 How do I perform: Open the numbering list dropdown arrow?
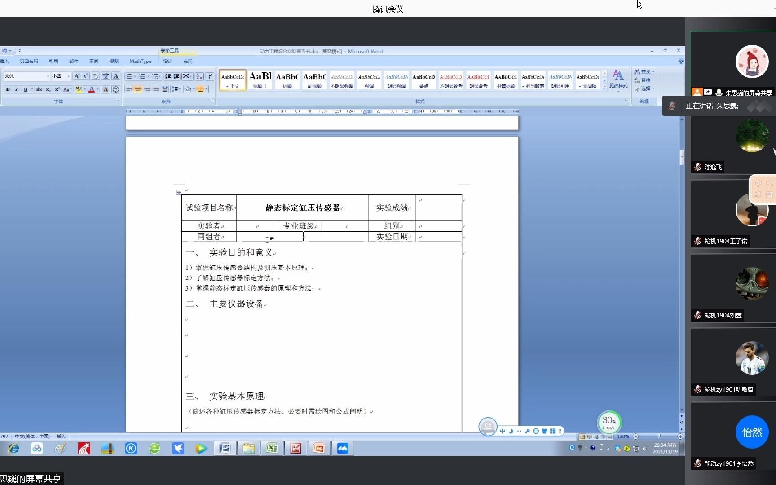tap(148, 76)
